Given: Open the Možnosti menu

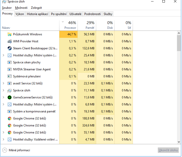Looking at the screenshot, I should click(21, 8).
